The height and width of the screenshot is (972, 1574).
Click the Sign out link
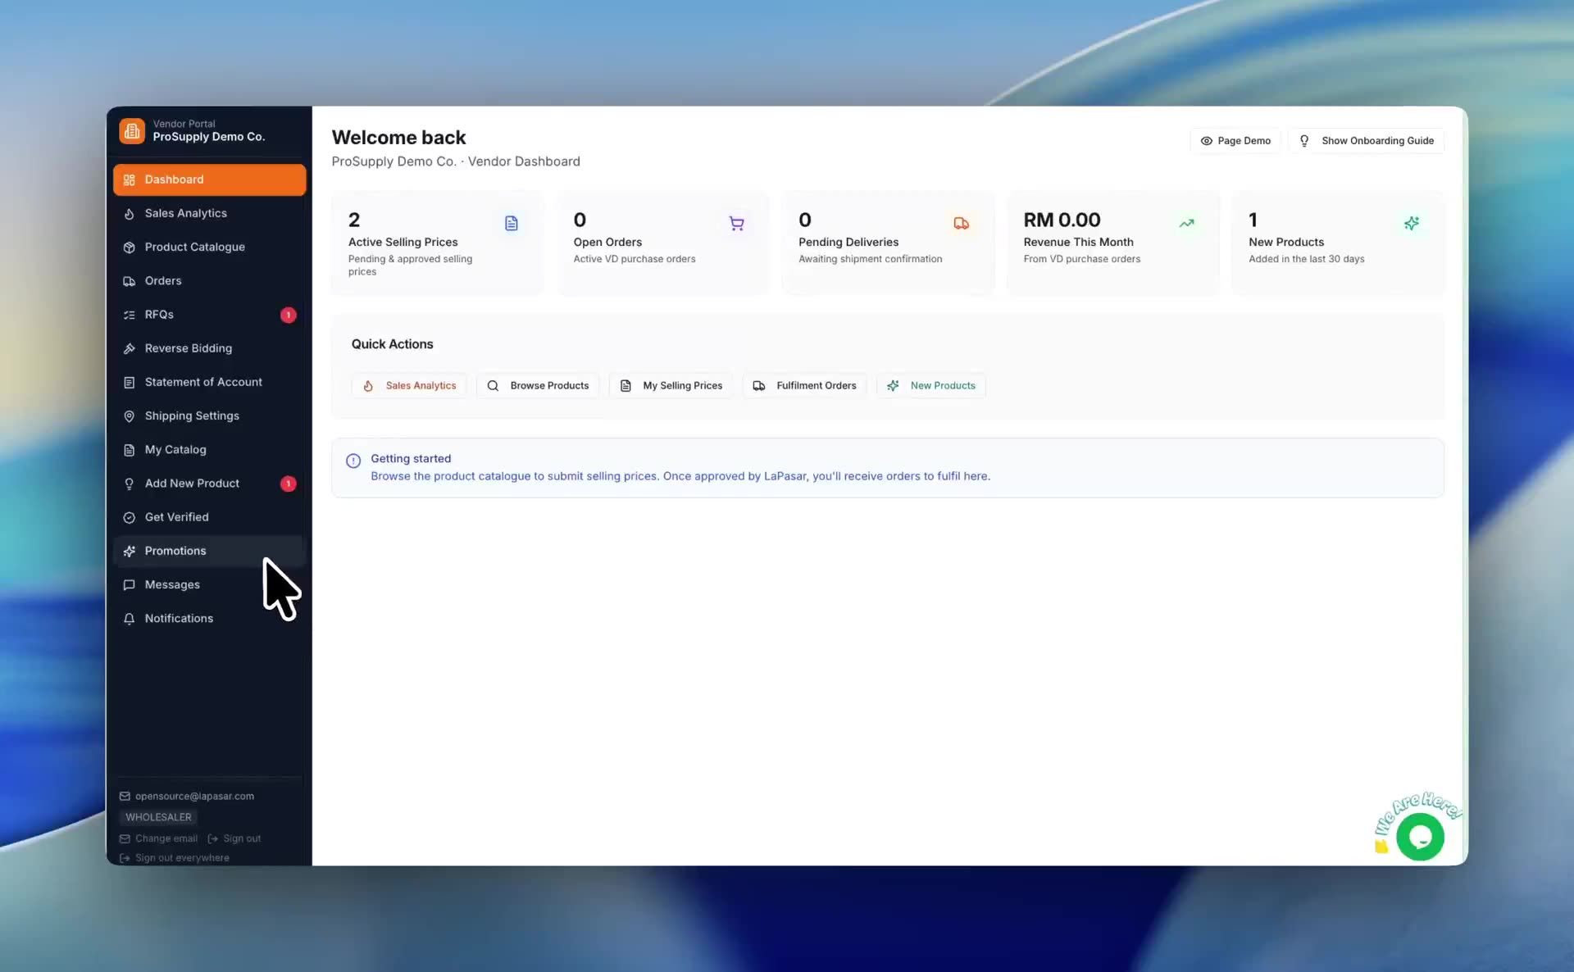tap(234, 838)
